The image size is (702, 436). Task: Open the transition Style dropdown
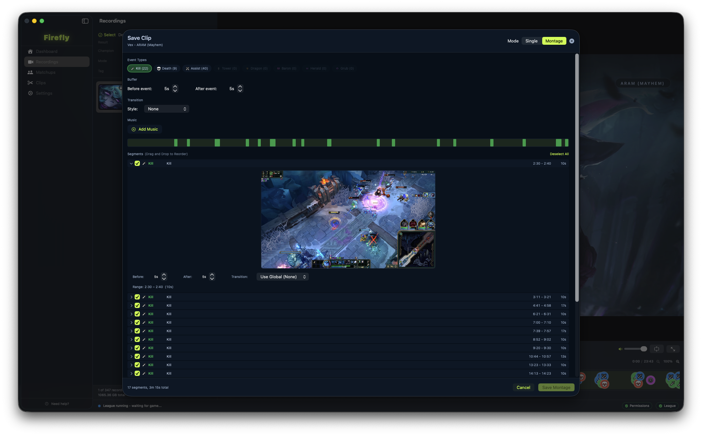pos(167,109)
